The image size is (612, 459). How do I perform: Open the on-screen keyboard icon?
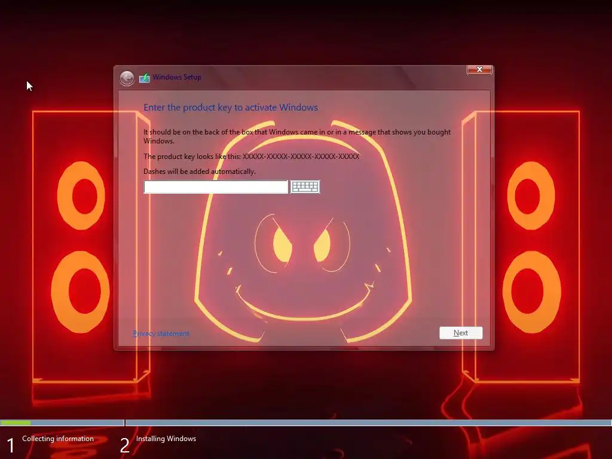(x=305, y=186)
